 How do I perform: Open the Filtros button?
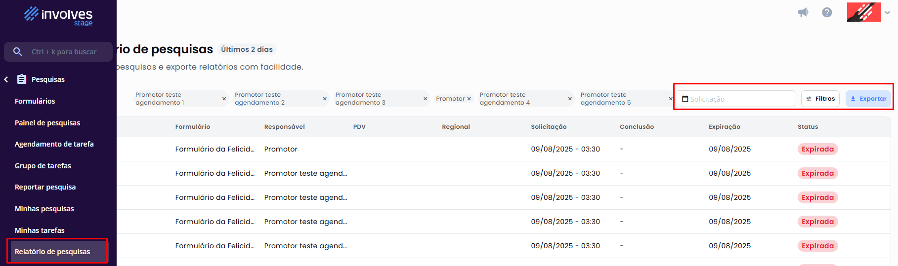(820, 99)
